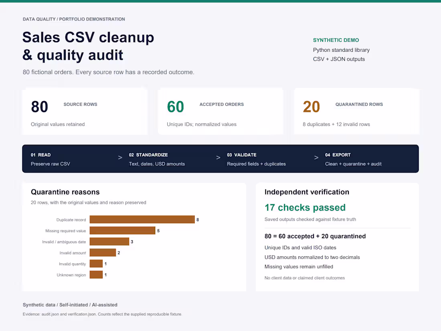Click the value '3' beside the Invalid date bar
Image resolution: width=441 pixels, height=331 pixels.
132,242
